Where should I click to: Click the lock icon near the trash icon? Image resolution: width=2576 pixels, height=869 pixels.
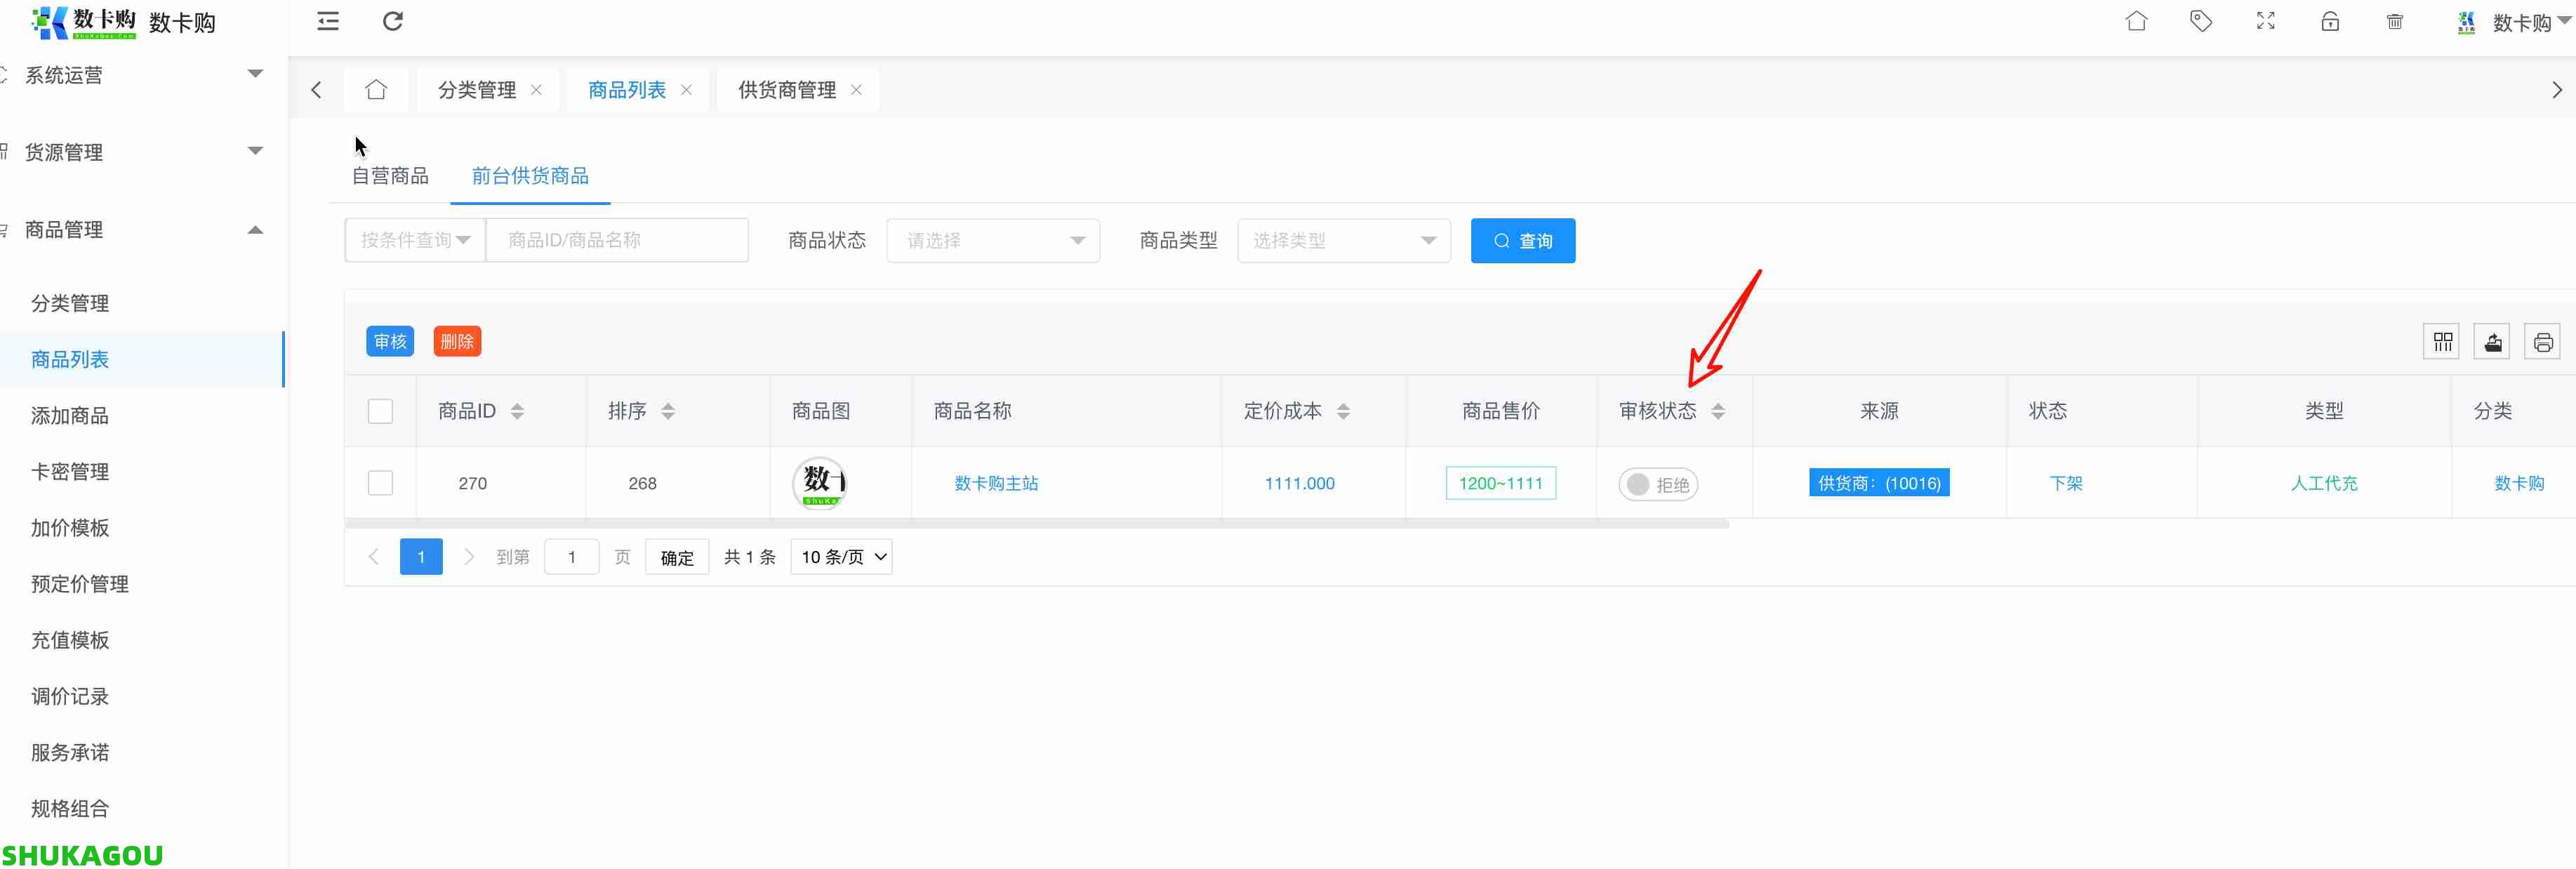tap(2330, 21)
